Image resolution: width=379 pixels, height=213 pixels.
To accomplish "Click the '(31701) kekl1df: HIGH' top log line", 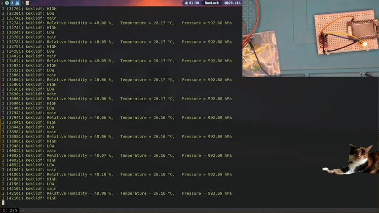I will click(x=29, y=9).
